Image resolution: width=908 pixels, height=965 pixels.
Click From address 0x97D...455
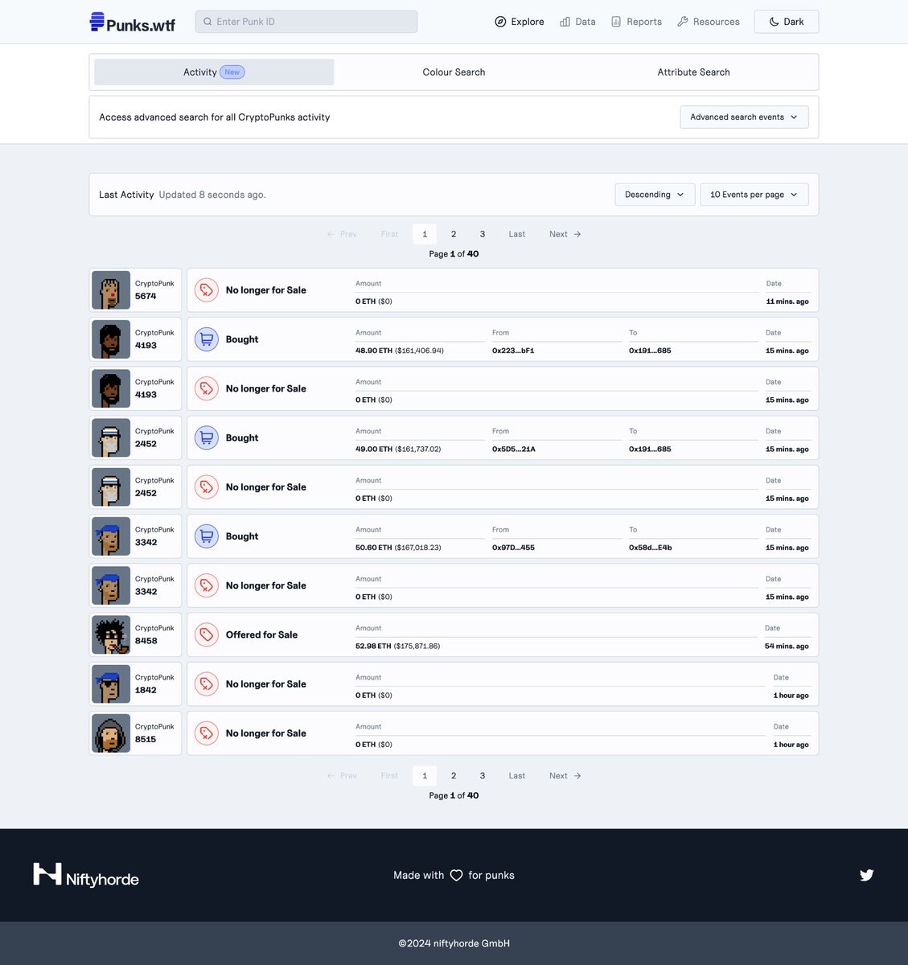[513, 548]
